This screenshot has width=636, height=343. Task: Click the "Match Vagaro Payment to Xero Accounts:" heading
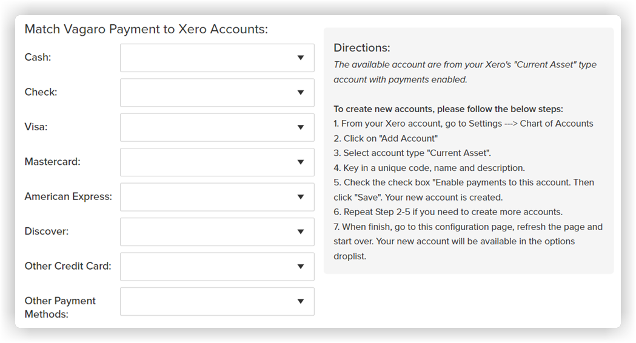pos(146,29)
